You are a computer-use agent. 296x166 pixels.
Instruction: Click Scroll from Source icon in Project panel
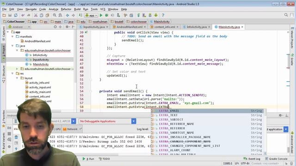(55, 27)
